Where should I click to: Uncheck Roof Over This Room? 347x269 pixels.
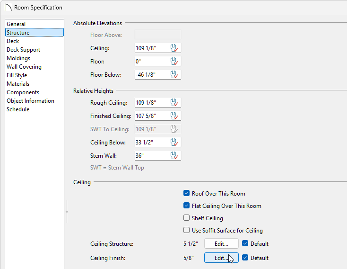tap(186, 193)
